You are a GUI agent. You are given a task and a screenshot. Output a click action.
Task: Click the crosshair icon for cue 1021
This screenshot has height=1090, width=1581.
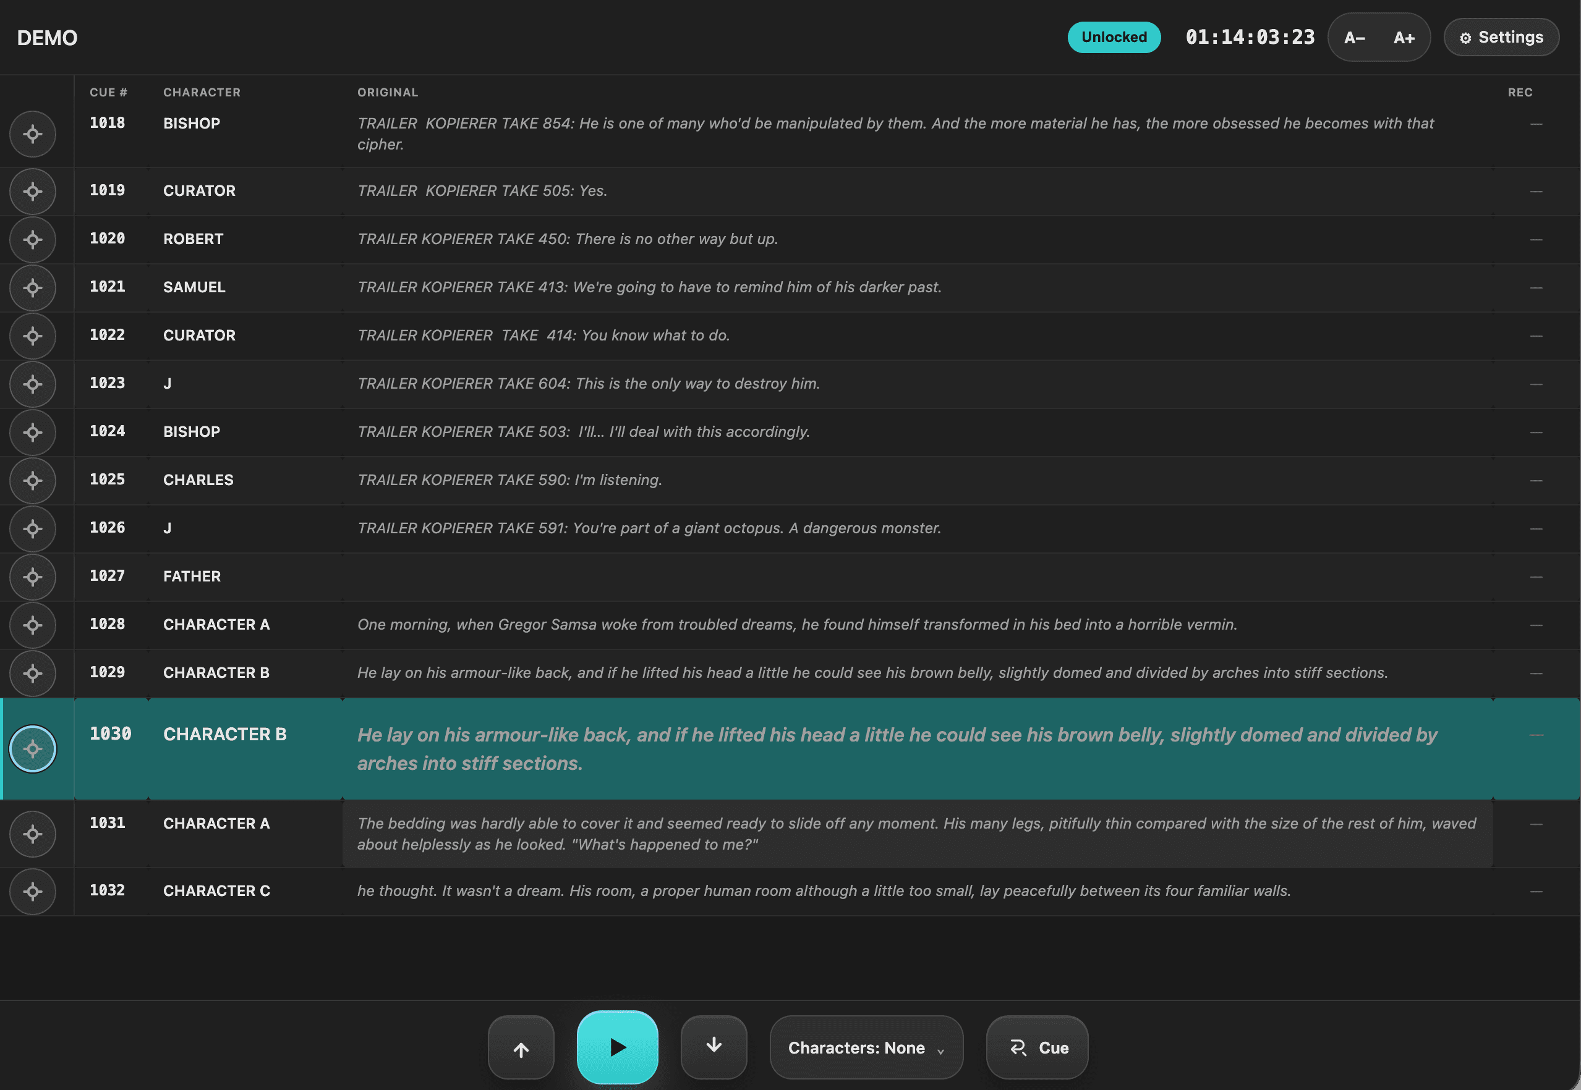pos(33,287)
